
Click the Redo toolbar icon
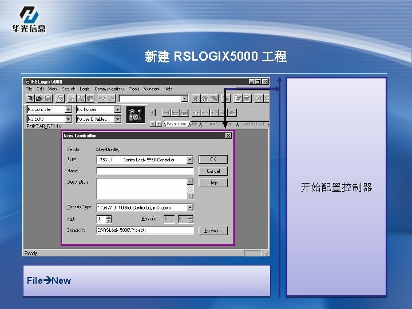point(111,98)
